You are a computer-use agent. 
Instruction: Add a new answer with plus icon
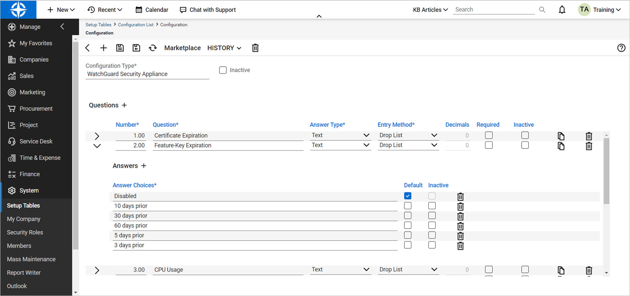[x=144, y=166]
